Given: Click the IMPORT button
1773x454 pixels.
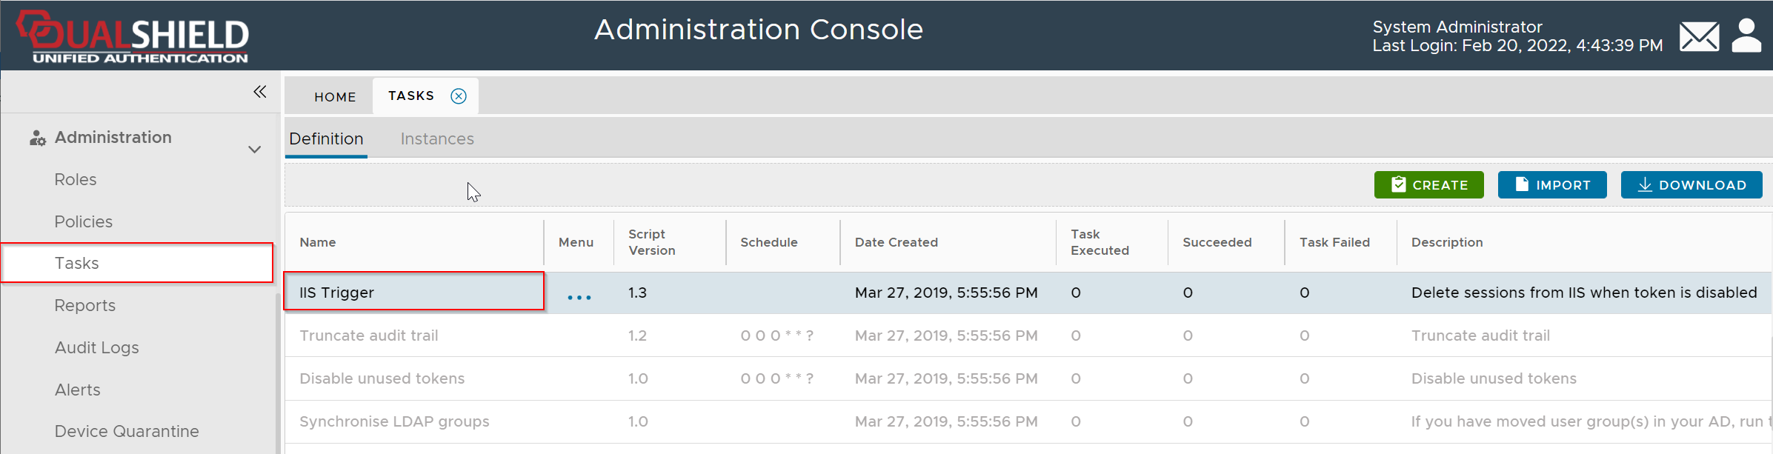Looking at the screenshot, I should [1551, 185].
